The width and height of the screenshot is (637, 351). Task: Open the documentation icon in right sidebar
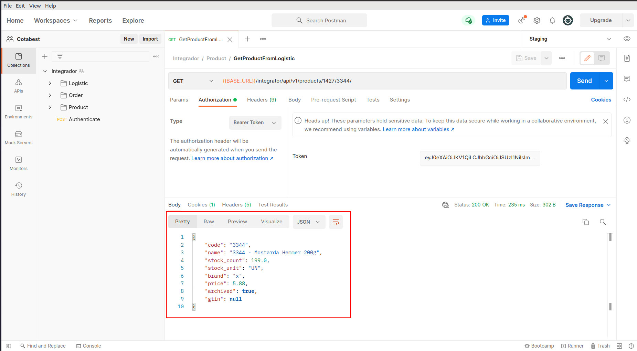coord(627,58)
